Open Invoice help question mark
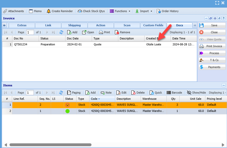 coord(224,18)
